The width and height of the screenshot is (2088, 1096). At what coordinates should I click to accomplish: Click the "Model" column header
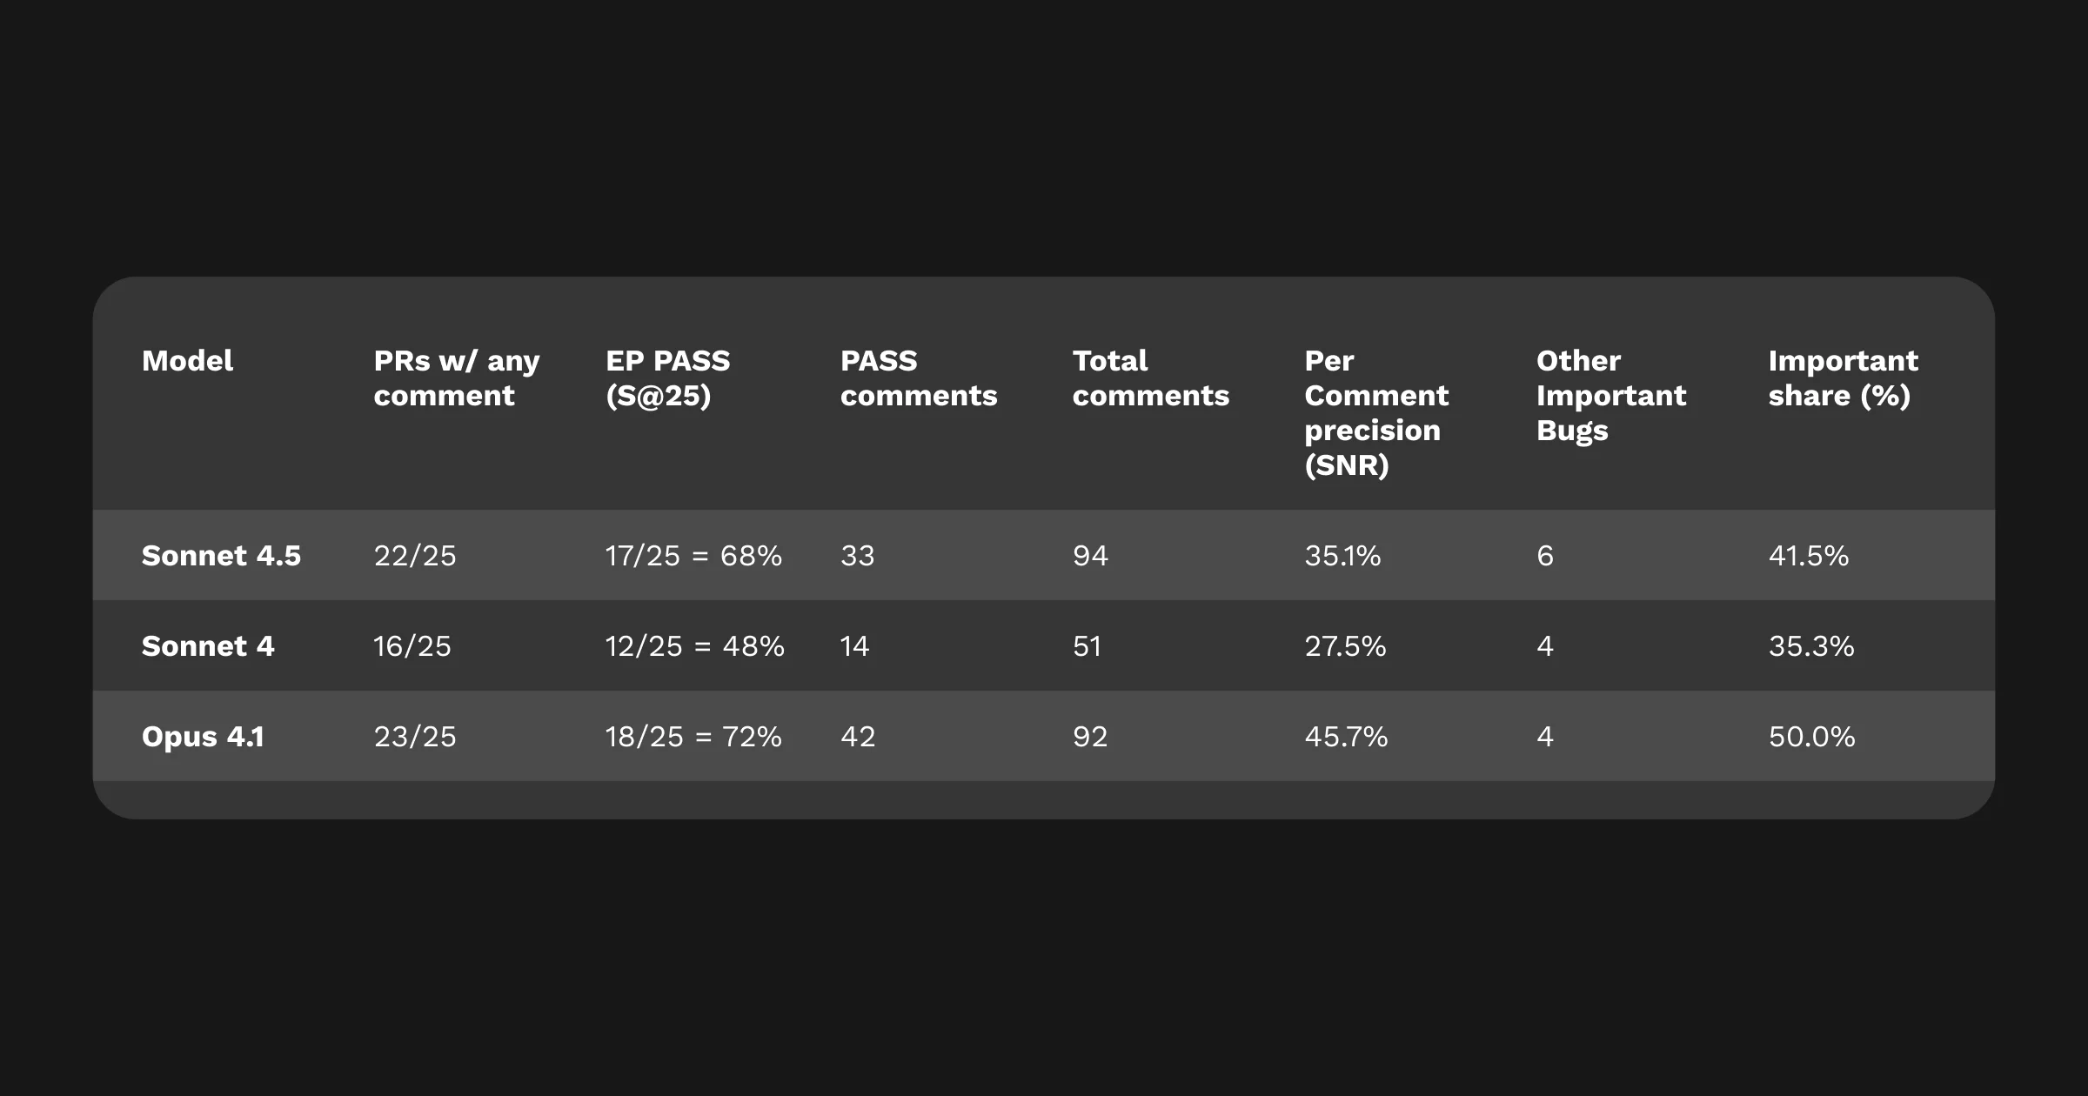(187, 361)
